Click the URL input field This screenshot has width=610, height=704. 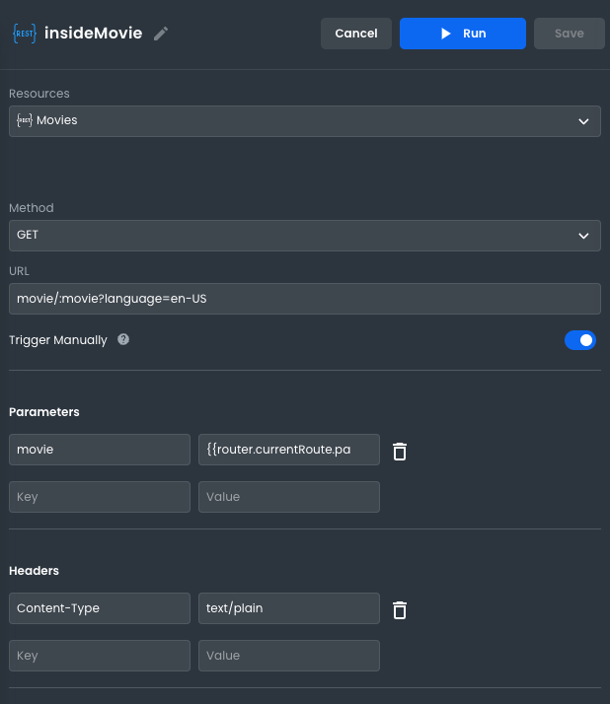click(304, 299)
